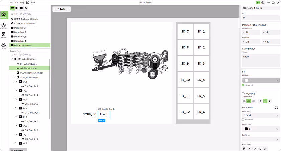Click the SK_6 softkey on canvas

tap(201, 112)
